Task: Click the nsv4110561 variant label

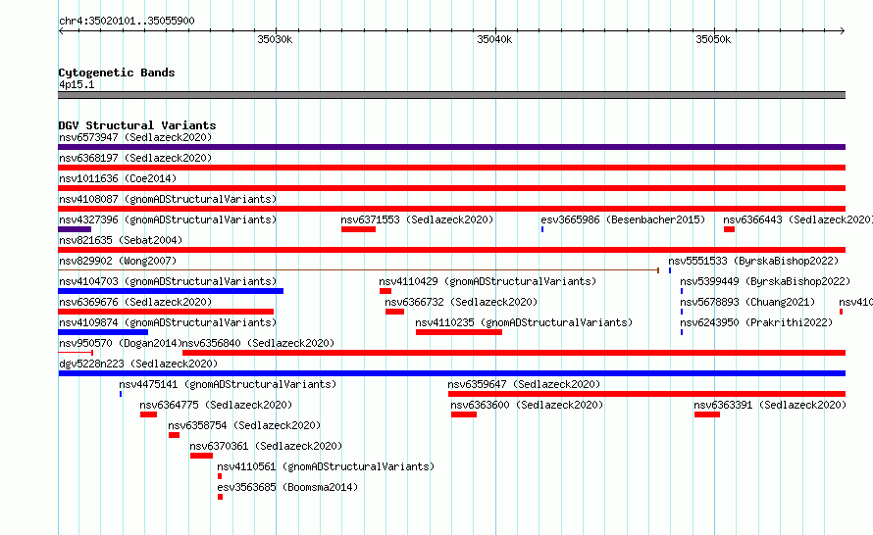Action: click(326, 466)
